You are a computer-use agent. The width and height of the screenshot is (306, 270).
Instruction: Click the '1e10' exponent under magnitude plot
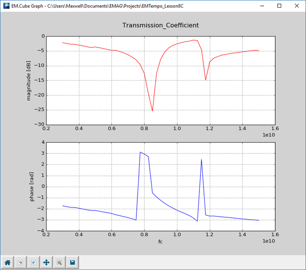tap(269, 135)
